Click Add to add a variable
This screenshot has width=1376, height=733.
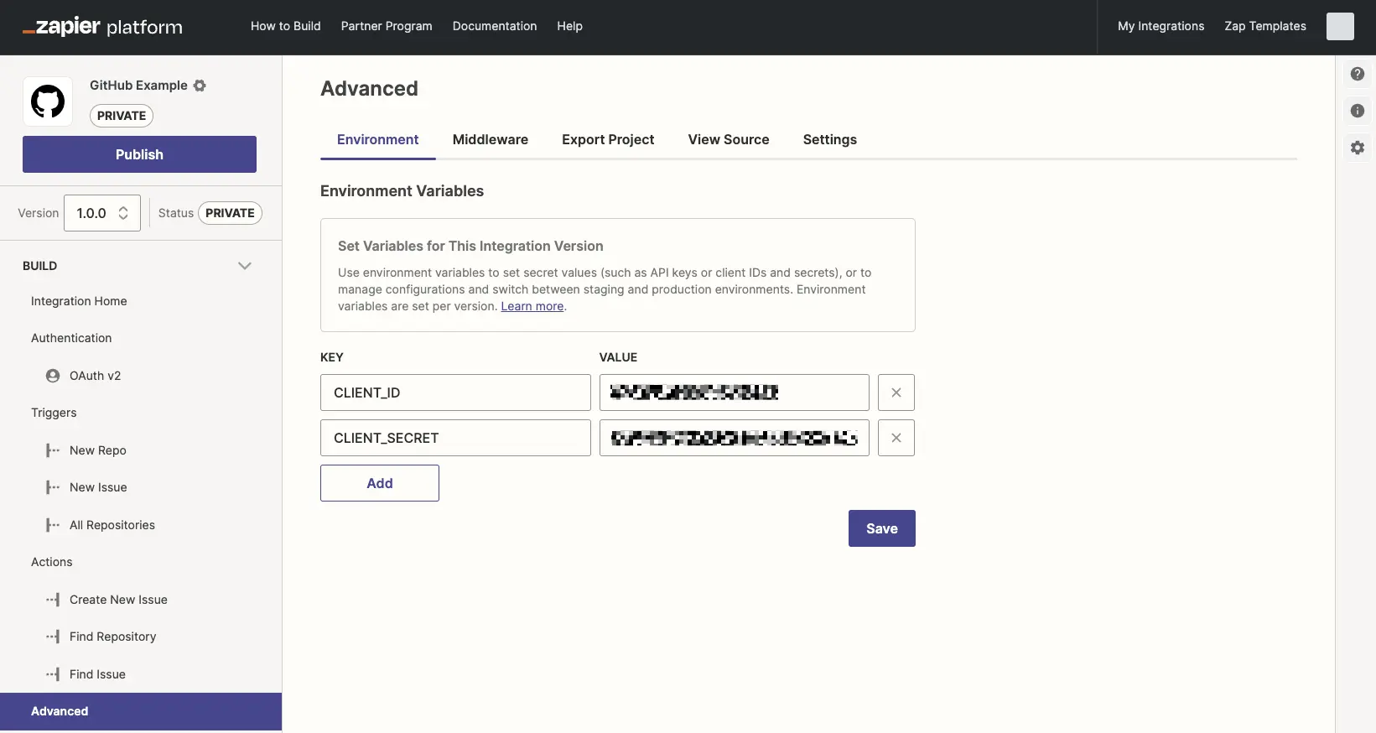380,483
